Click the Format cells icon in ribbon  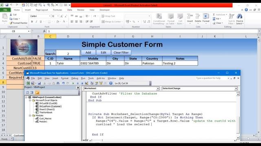206,16
